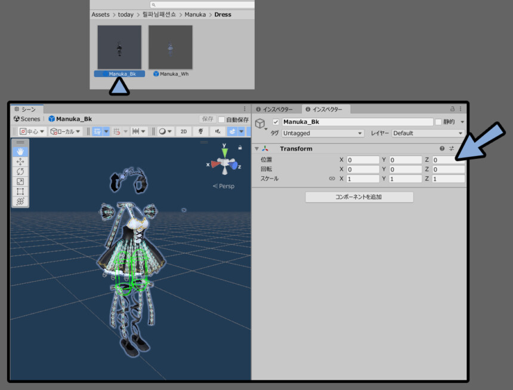The height and width of the screenshot is (390, 513).
Task: Collapse the Transform component section
Action: point(257,149)
